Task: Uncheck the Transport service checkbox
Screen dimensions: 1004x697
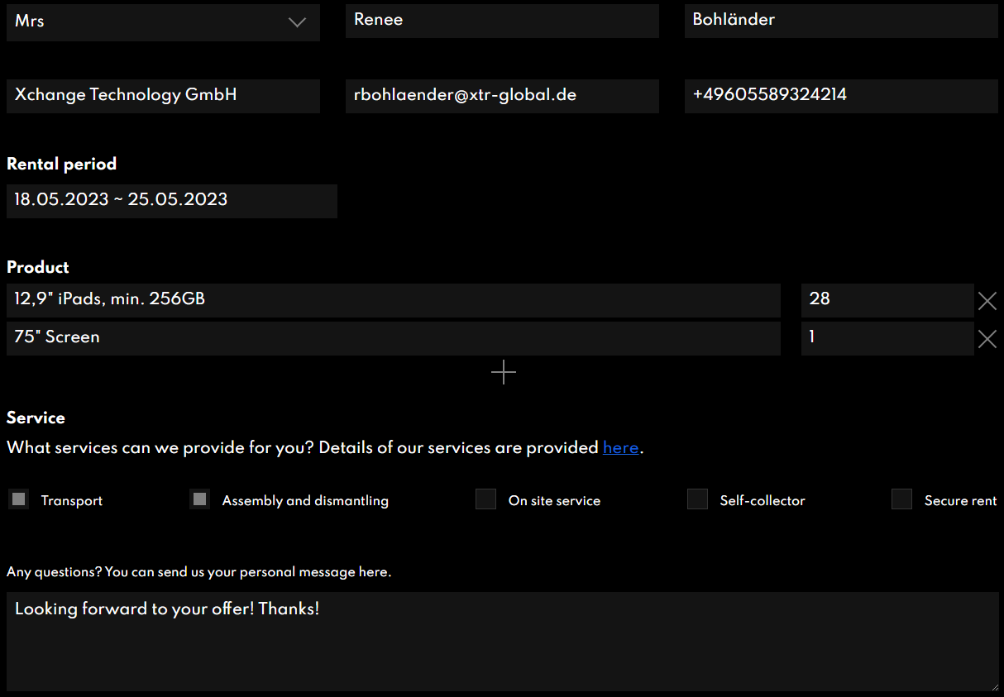Action: click(x=19, y=499)
